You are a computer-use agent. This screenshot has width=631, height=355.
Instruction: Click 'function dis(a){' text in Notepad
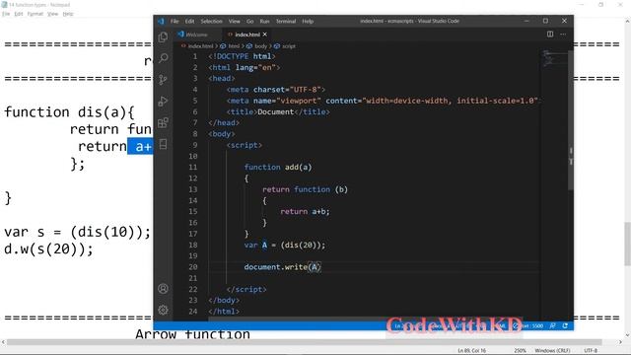coord(69,111)
